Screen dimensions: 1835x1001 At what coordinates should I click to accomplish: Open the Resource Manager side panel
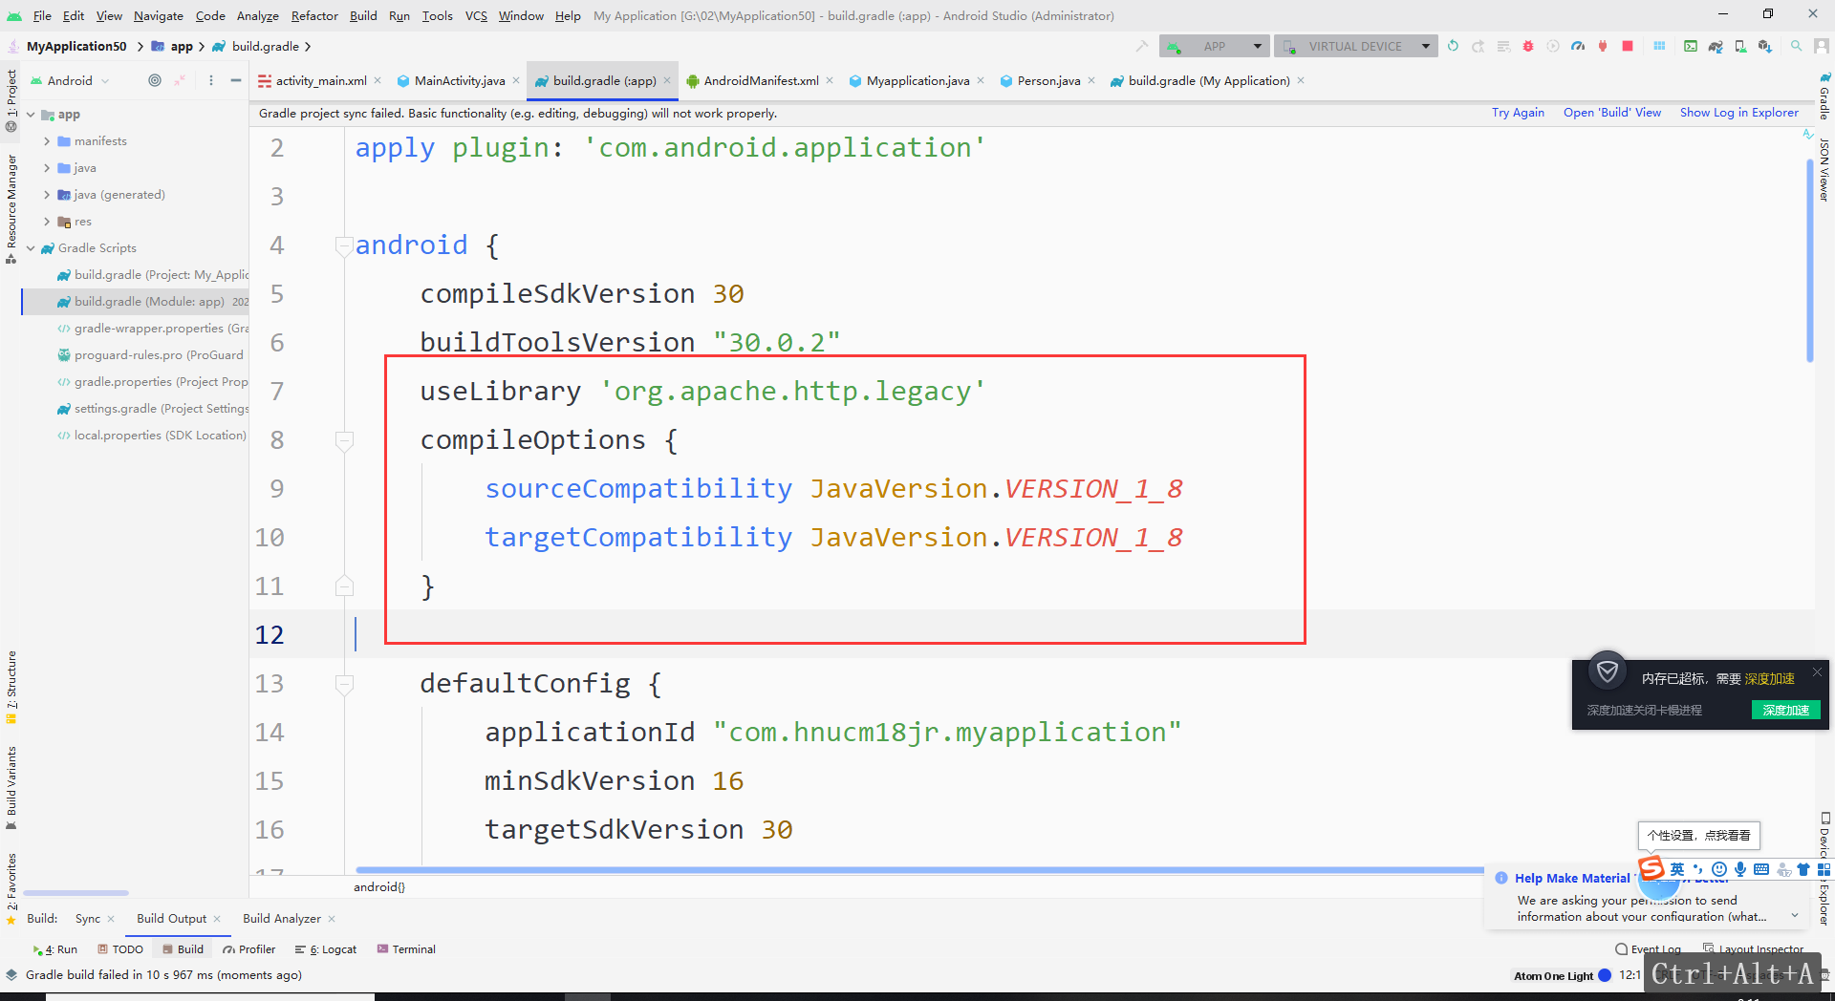point(11,207)
